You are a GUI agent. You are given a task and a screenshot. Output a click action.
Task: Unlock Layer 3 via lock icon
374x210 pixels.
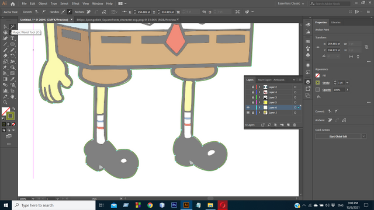[x=253, y=97]
